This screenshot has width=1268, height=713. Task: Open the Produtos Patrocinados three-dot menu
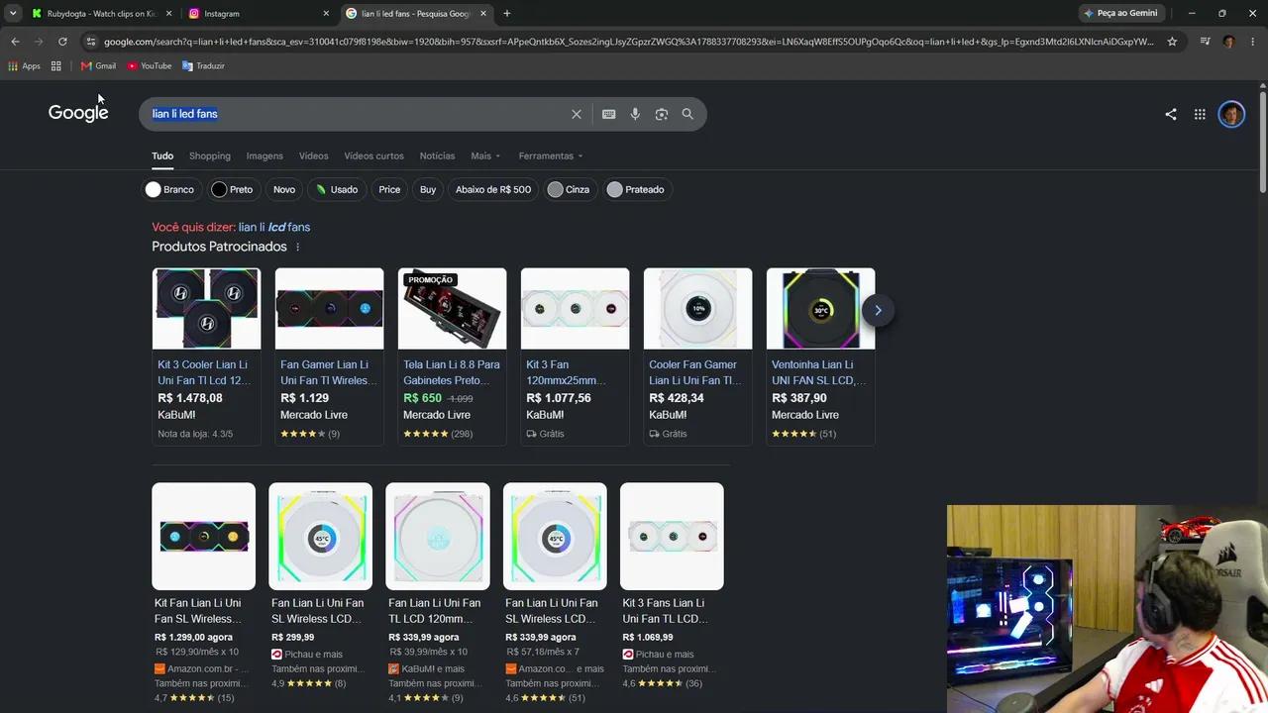tap(297, 248)
